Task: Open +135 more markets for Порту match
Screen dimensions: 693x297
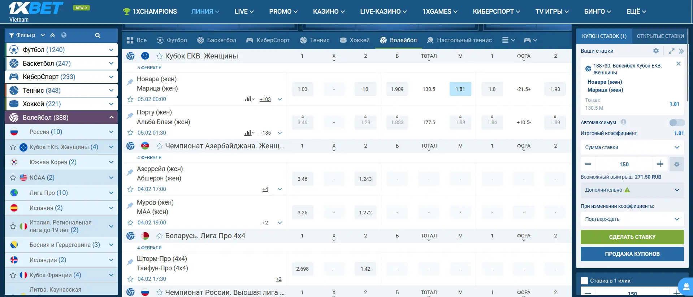Action: pos(265,133)
